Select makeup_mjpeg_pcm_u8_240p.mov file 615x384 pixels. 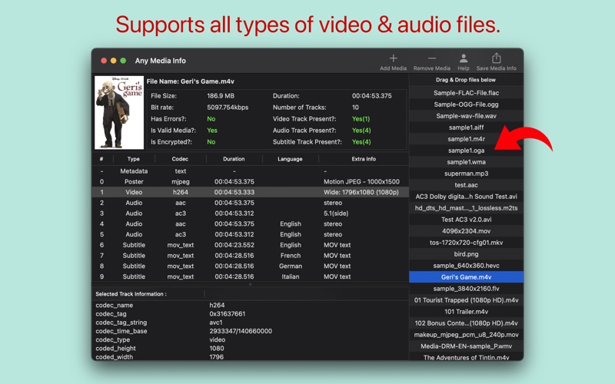click(x=466, y=335)
